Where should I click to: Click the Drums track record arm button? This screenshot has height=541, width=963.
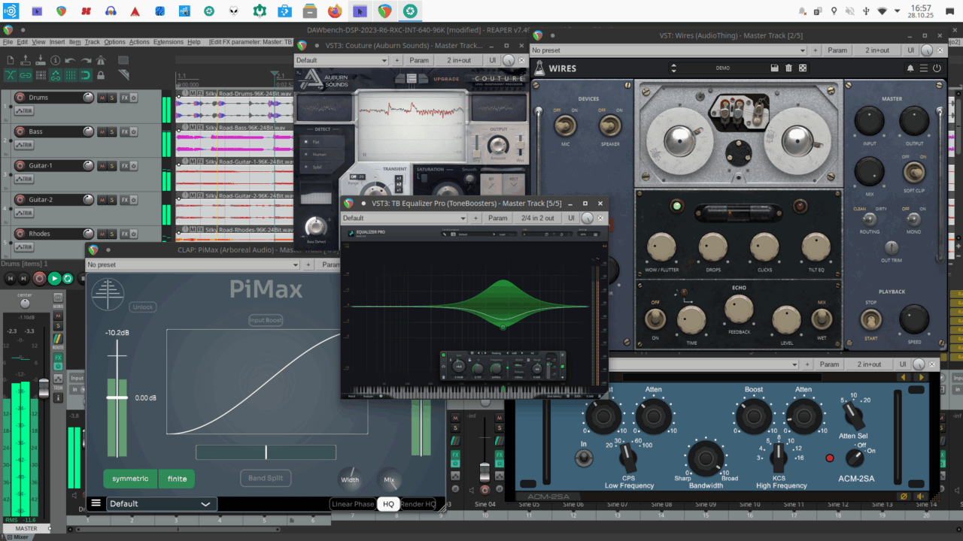20,98
